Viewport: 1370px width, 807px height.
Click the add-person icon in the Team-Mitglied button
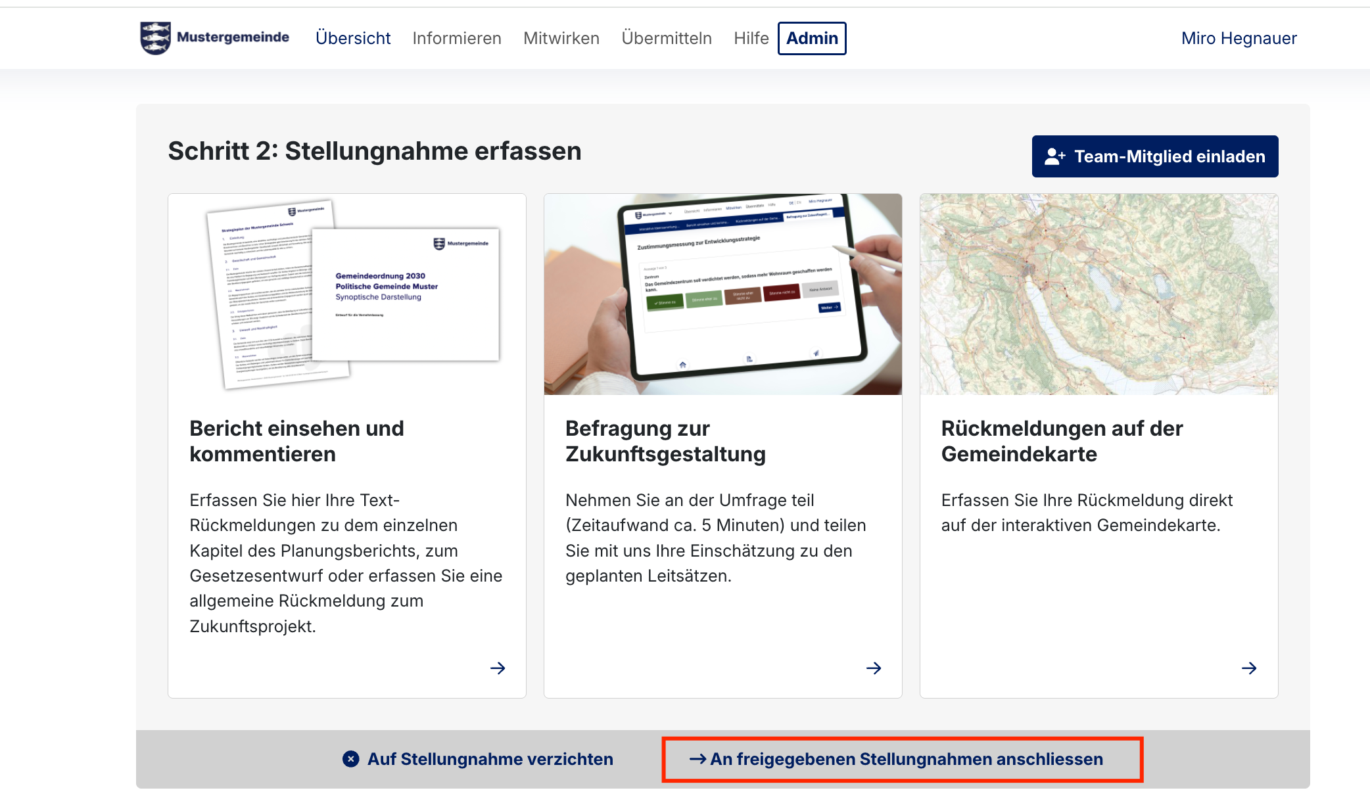(1054, 156)
